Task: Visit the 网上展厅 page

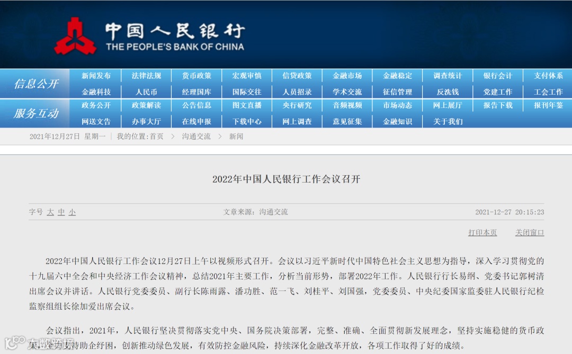Action: (448, 105)
